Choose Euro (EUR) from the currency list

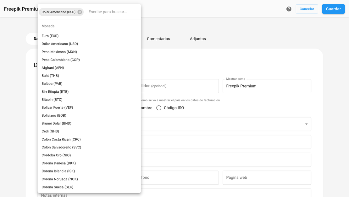(x=50, y=36)
